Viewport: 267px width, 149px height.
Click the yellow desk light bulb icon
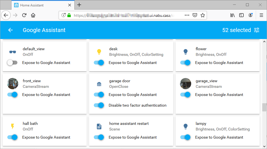point(99,52)
